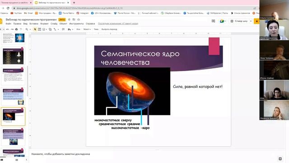Expand the insert image dropdown arrow
289x163 pixels.
click(46, 29)
